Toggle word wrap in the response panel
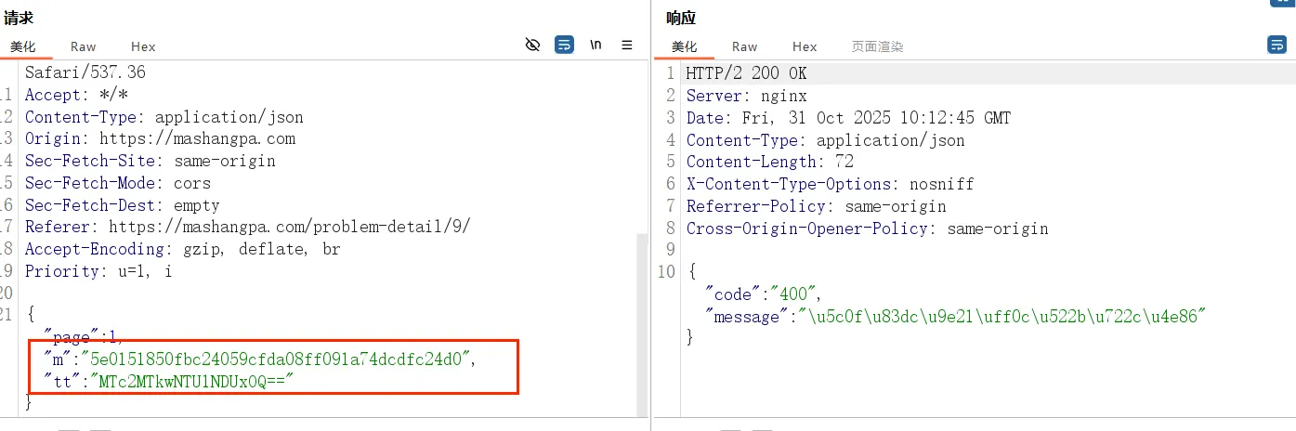1296x431 pixels. pos(1276,45)
